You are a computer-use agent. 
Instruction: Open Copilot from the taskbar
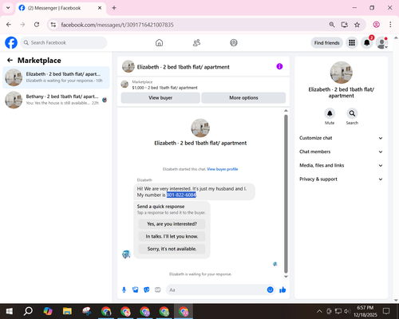(x=48, y=311)
